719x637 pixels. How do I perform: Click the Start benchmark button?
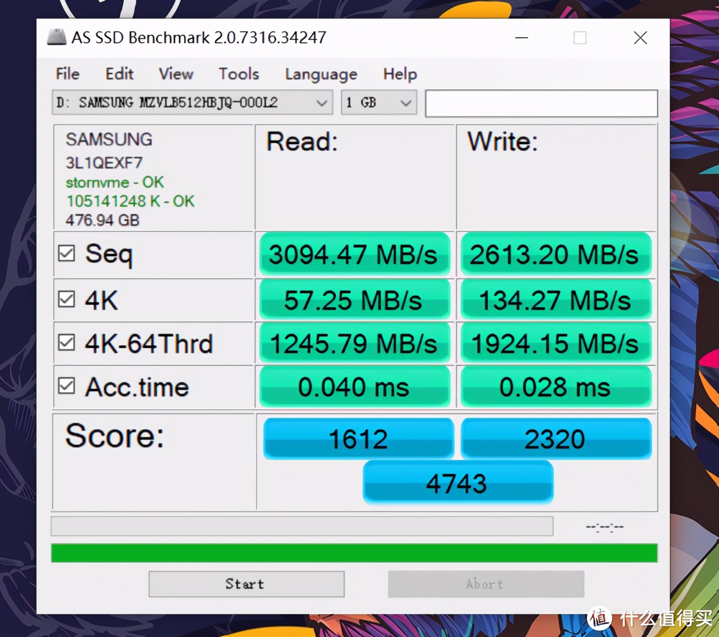pos(246,584)
